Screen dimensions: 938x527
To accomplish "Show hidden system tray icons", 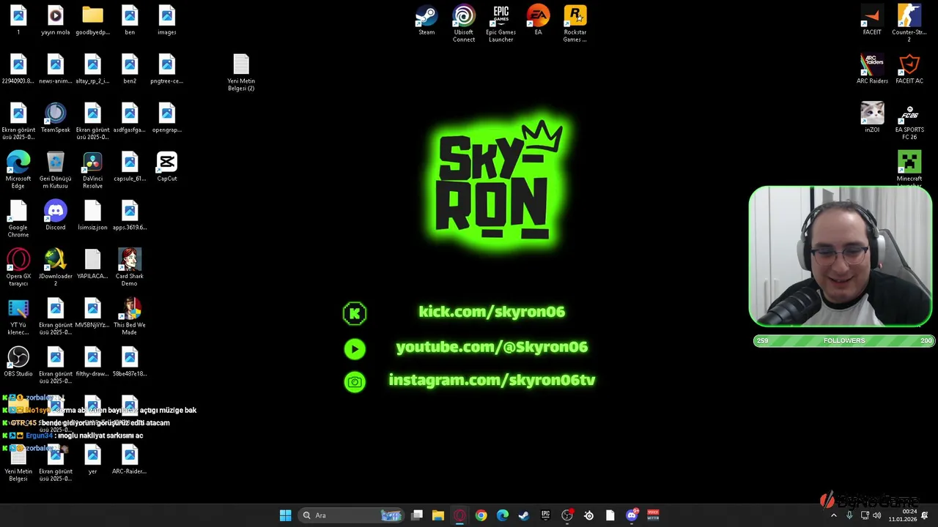I will [x=833, y=515].
